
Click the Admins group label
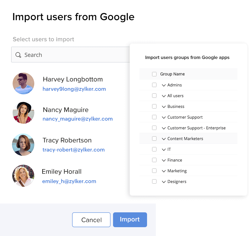pos(174,85)
